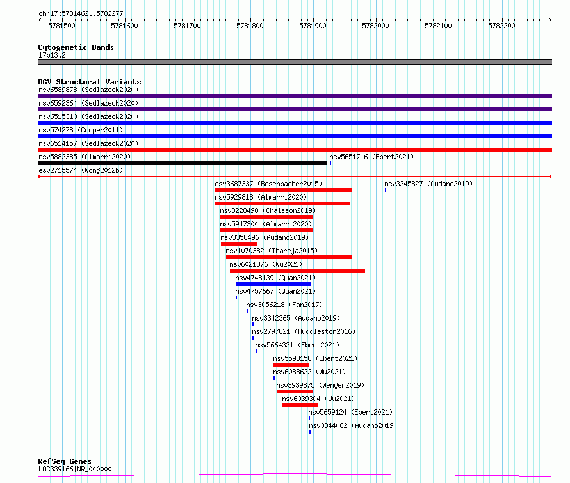Click the LOC339166|NR_040000 gene label
570x483 pixels.
(x=75, y=469)
